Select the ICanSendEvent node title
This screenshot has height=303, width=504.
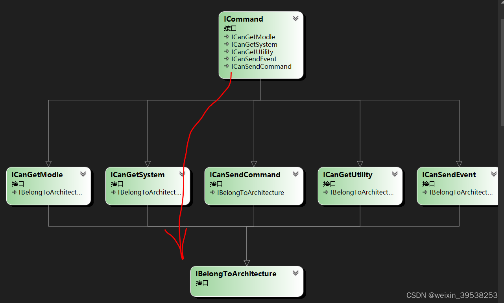(449, 174)
